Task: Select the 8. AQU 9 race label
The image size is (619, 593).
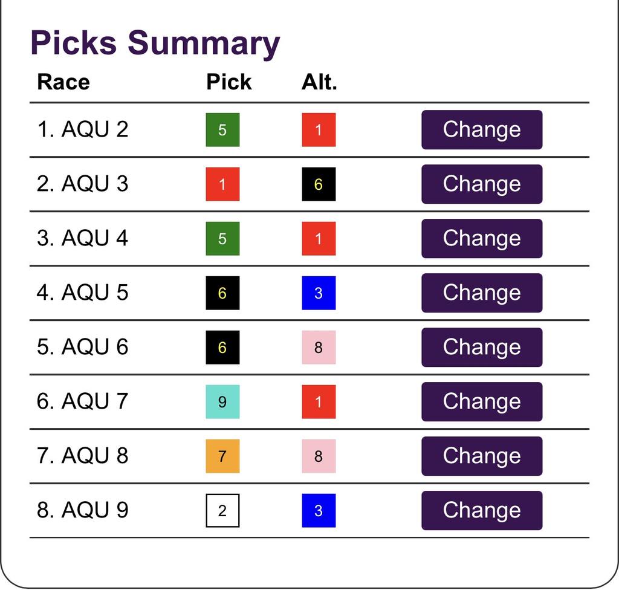Action: pyautogui.click(x=83, y=510)
